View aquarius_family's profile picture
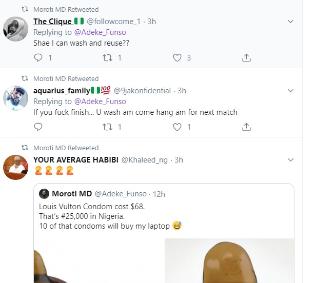 coord(15,97)
